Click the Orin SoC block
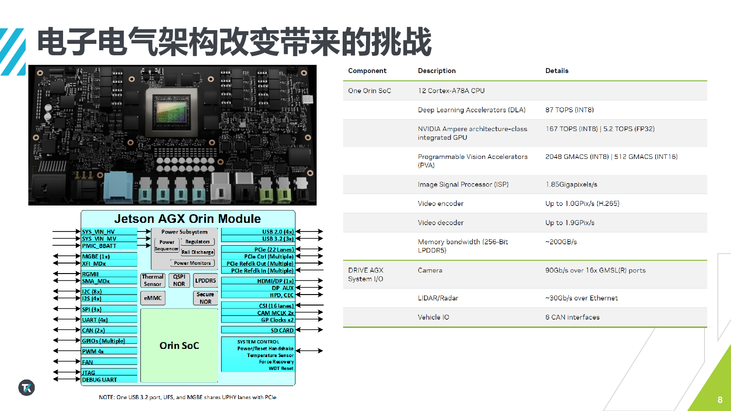Viewport: 731px width, 411px height. click(x=179, y=346)
